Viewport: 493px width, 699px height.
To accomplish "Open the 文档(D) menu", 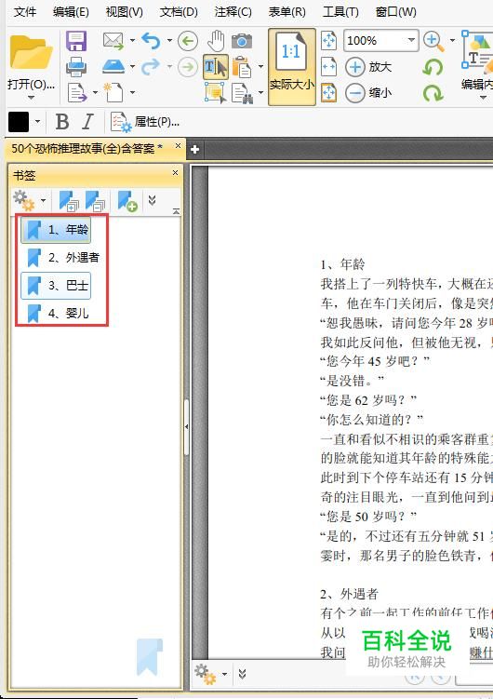I will (179, 11).
